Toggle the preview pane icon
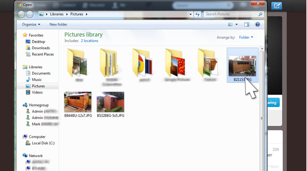The image size is (307, 171). point(247,25)
